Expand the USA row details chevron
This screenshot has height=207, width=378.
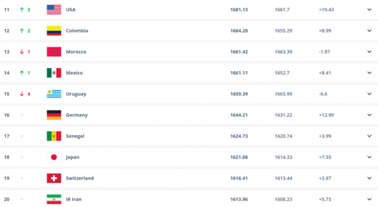coord(369,10)
